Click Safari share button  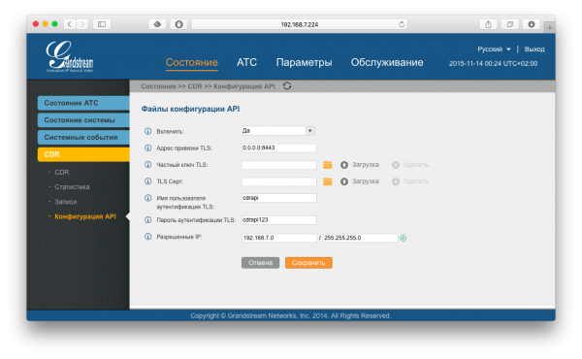489,24
